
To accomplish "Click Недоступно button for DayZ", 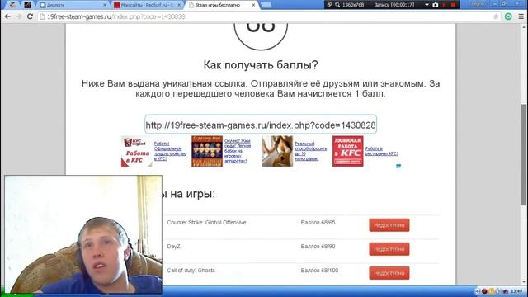I will 389,249.
